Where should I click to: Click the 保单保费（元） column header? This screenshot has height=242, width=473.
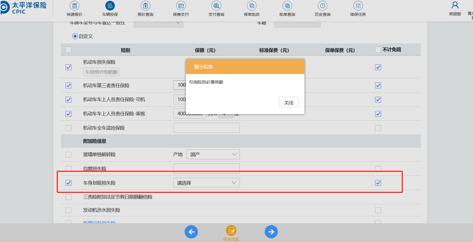[x=340, y=50]
